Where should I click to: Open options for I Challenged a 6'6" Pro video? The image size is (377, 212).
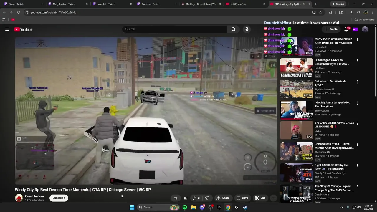pyautogui.click(x=358, y=61)
